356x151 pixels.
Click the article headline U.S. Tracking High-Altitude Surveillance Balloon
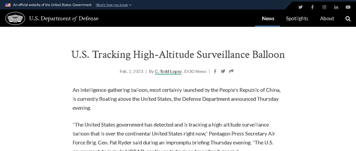[178, 55]
